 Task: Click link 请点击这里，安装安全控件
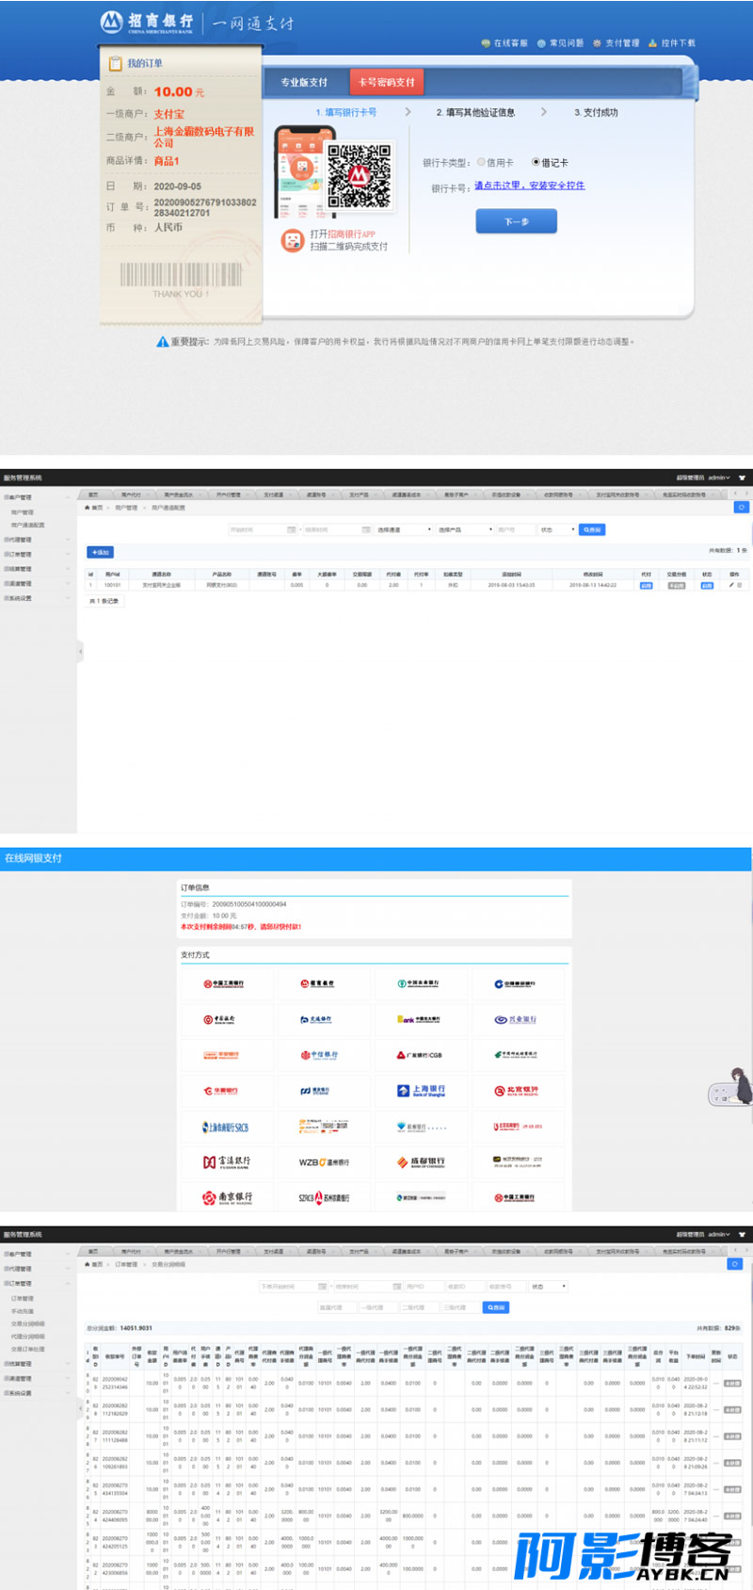click(x=529, y=186)
